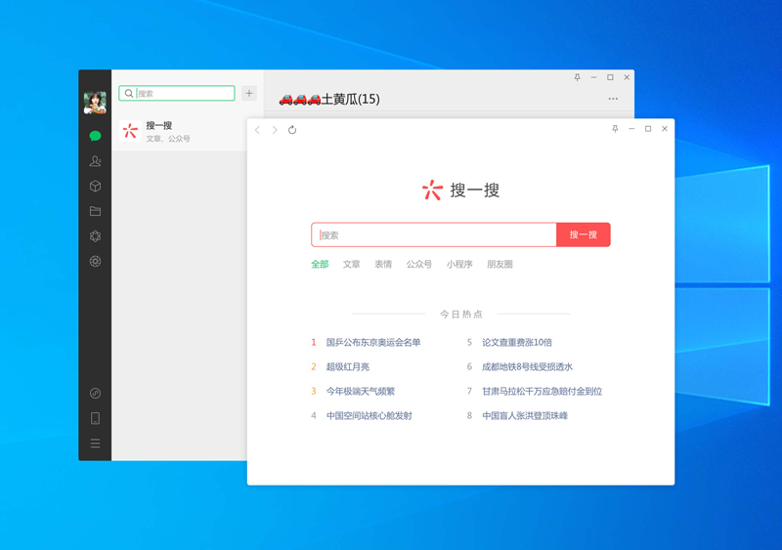
Task: Click the phone icon in sidebar
Action: 95,418
